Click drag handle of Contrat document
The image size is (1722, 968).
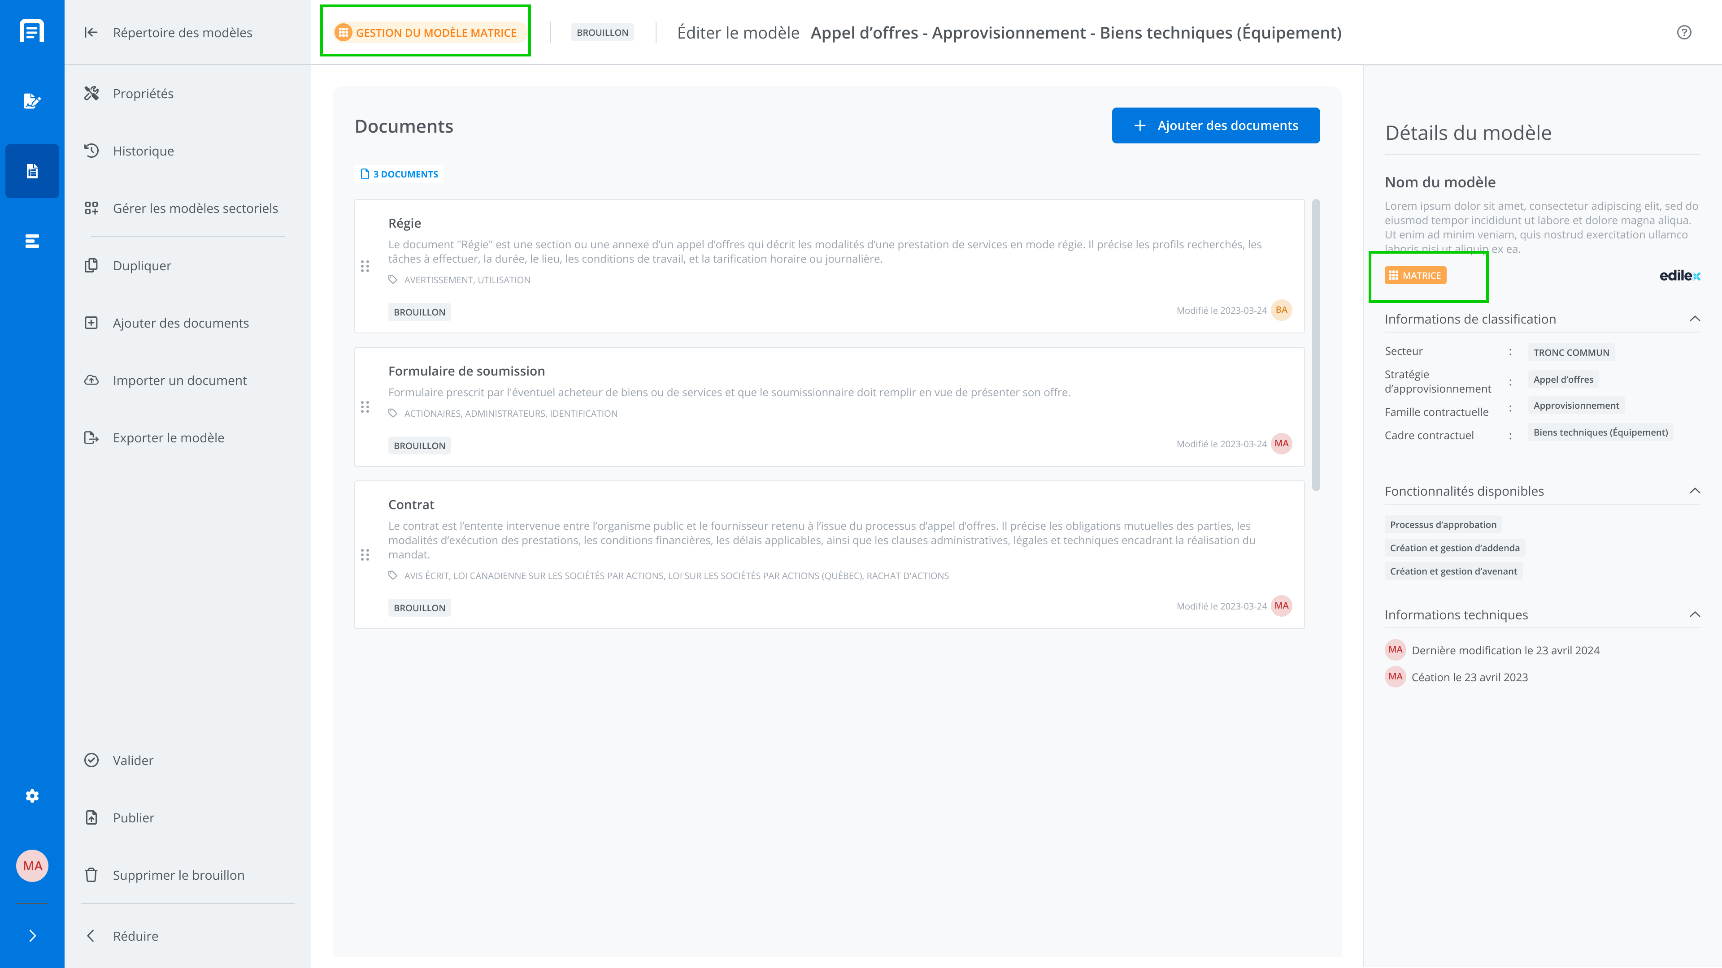tap(365, 554)
